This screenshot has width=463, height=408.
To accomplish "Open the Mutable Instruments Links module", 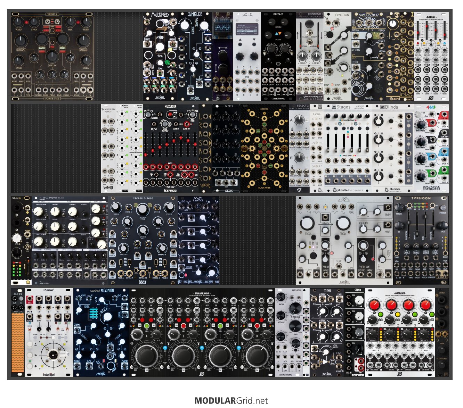I will point(317,148).
